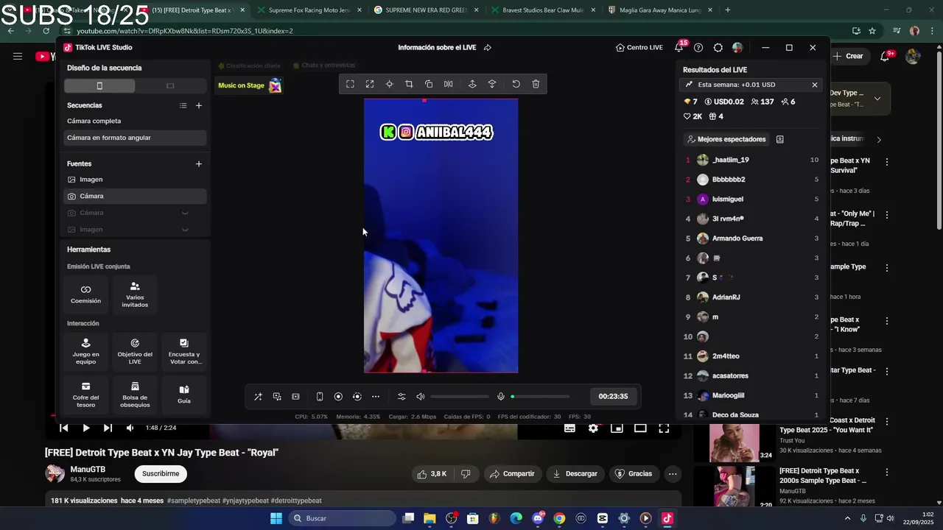Add a new source in Fuentes
943x530 pixels.
coord(199,163)
